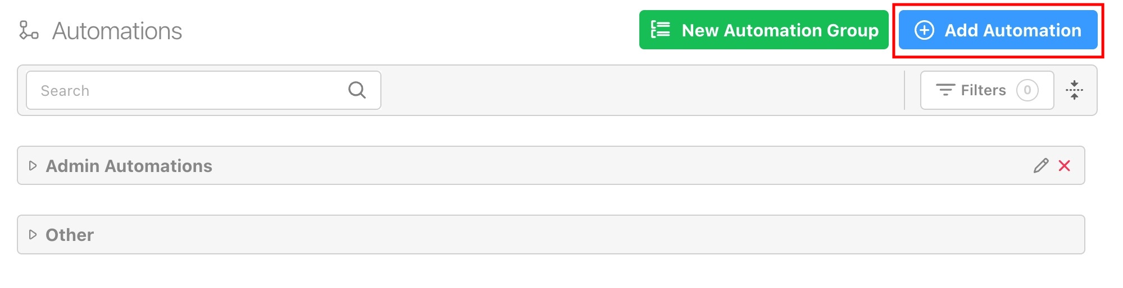
Task: Click the magnifying glass search icon
Action: coord(357,90)
